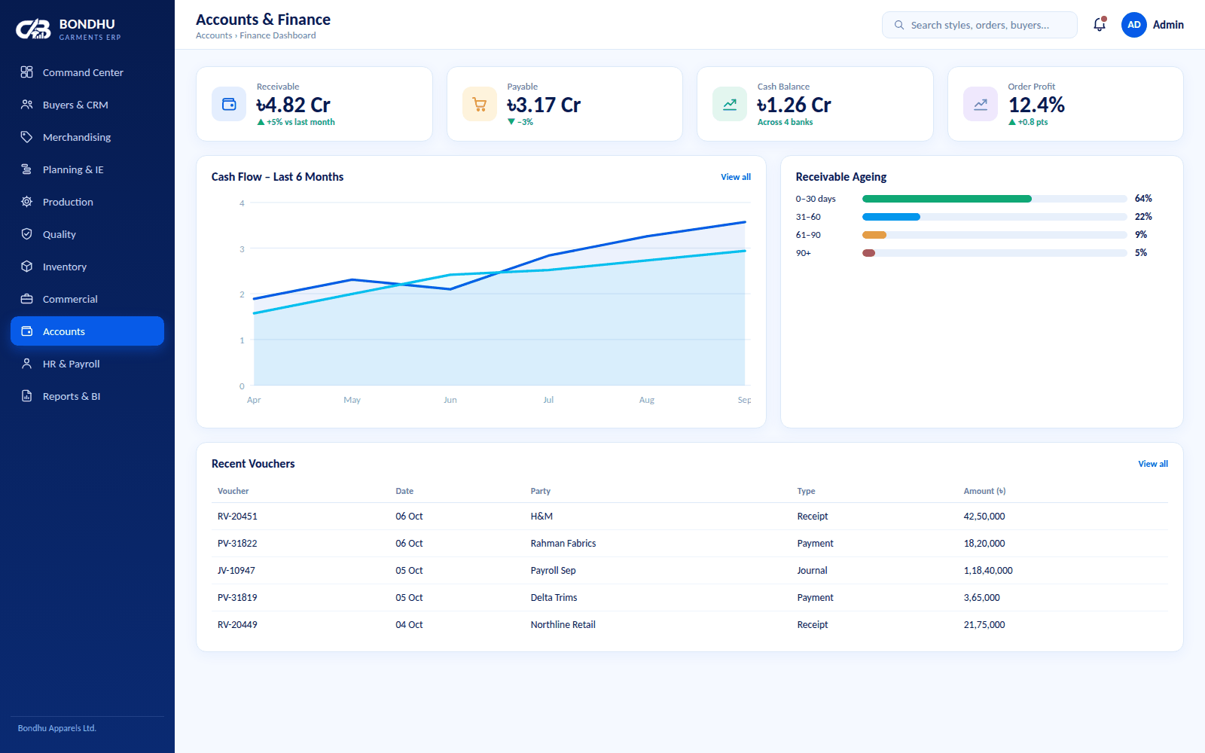Screen dimensions: 1205x753
Task: Open View all for Recent Vouchers
Action: pos(1153,464)
